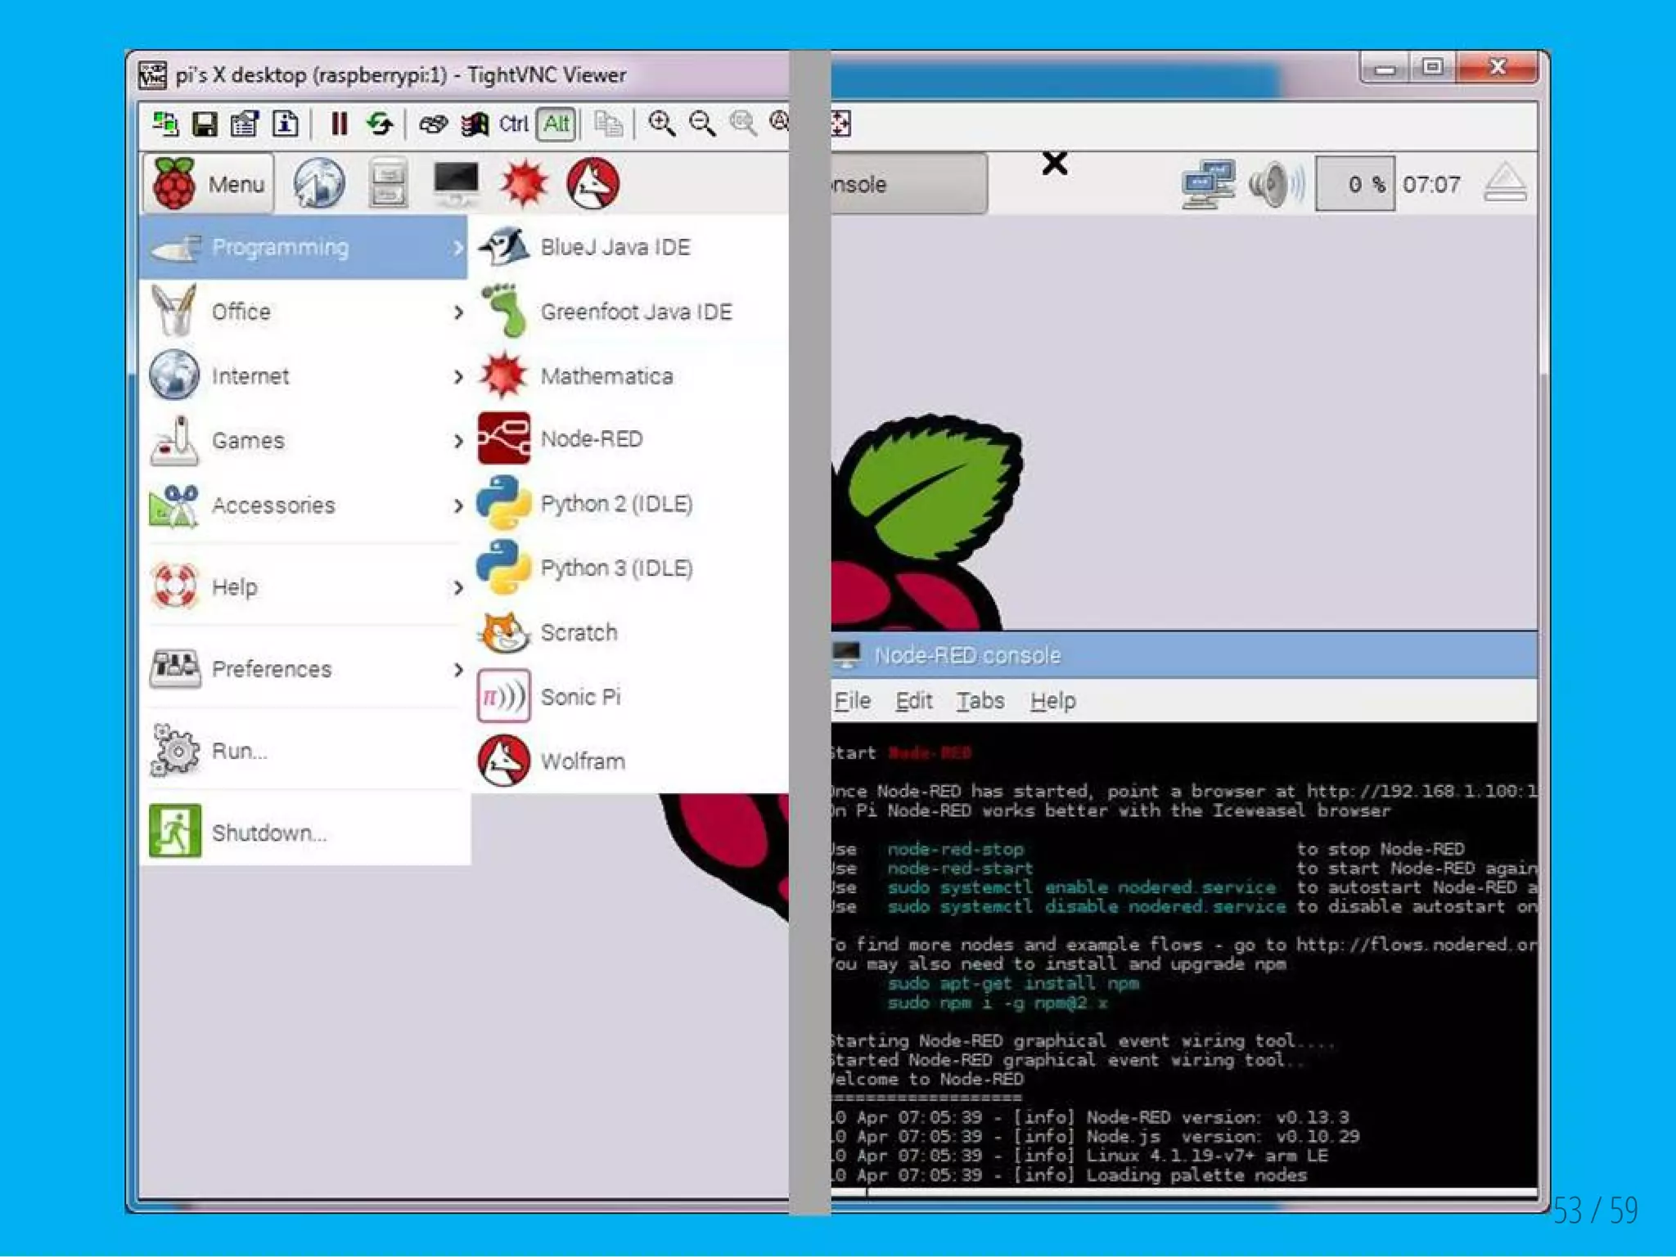Click the zoom in magnifier icon
The image size is (1676, 1257).
point(661,124)
